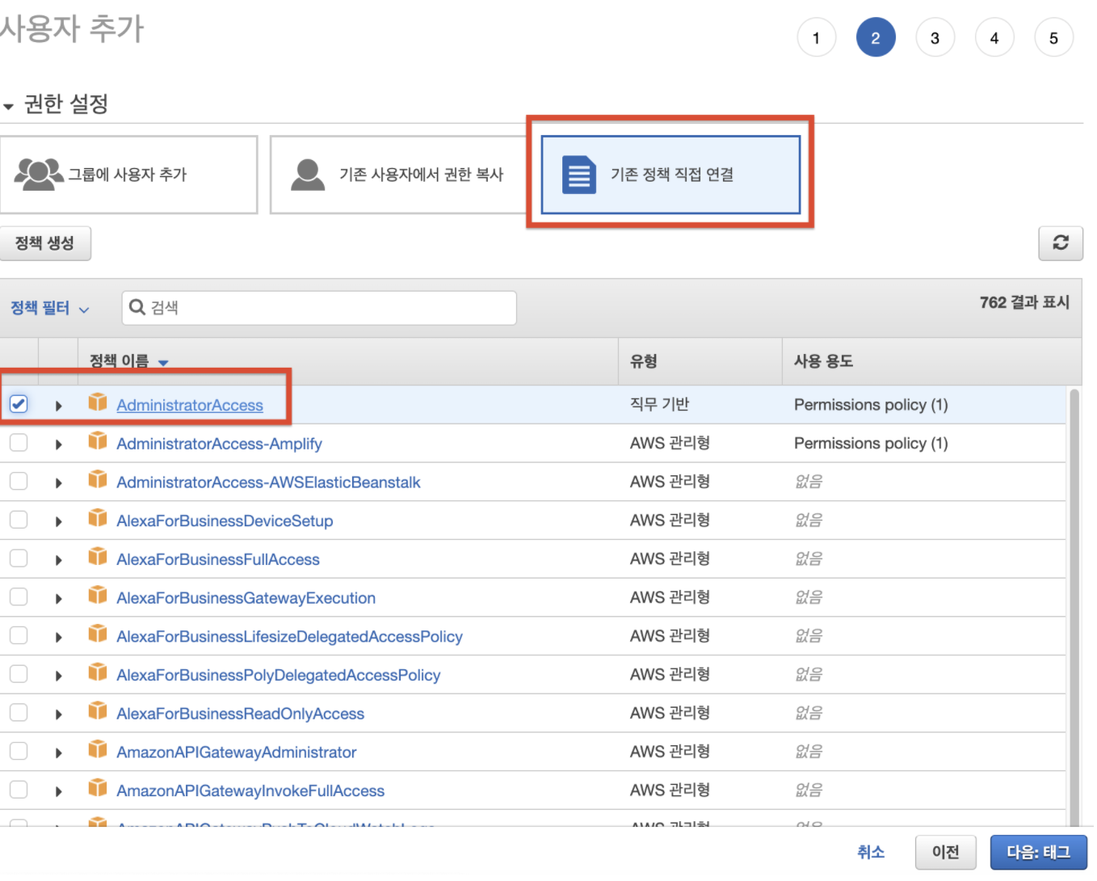Enable the AlexaForBusinessGatewayExecution checkbox
The width and height of the screenshot is (1097, 881).
(19, 596)
